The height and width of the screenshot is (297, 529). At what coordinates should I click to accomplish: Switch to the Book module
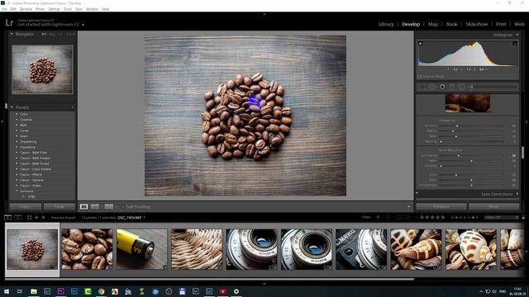click(452, 24)
